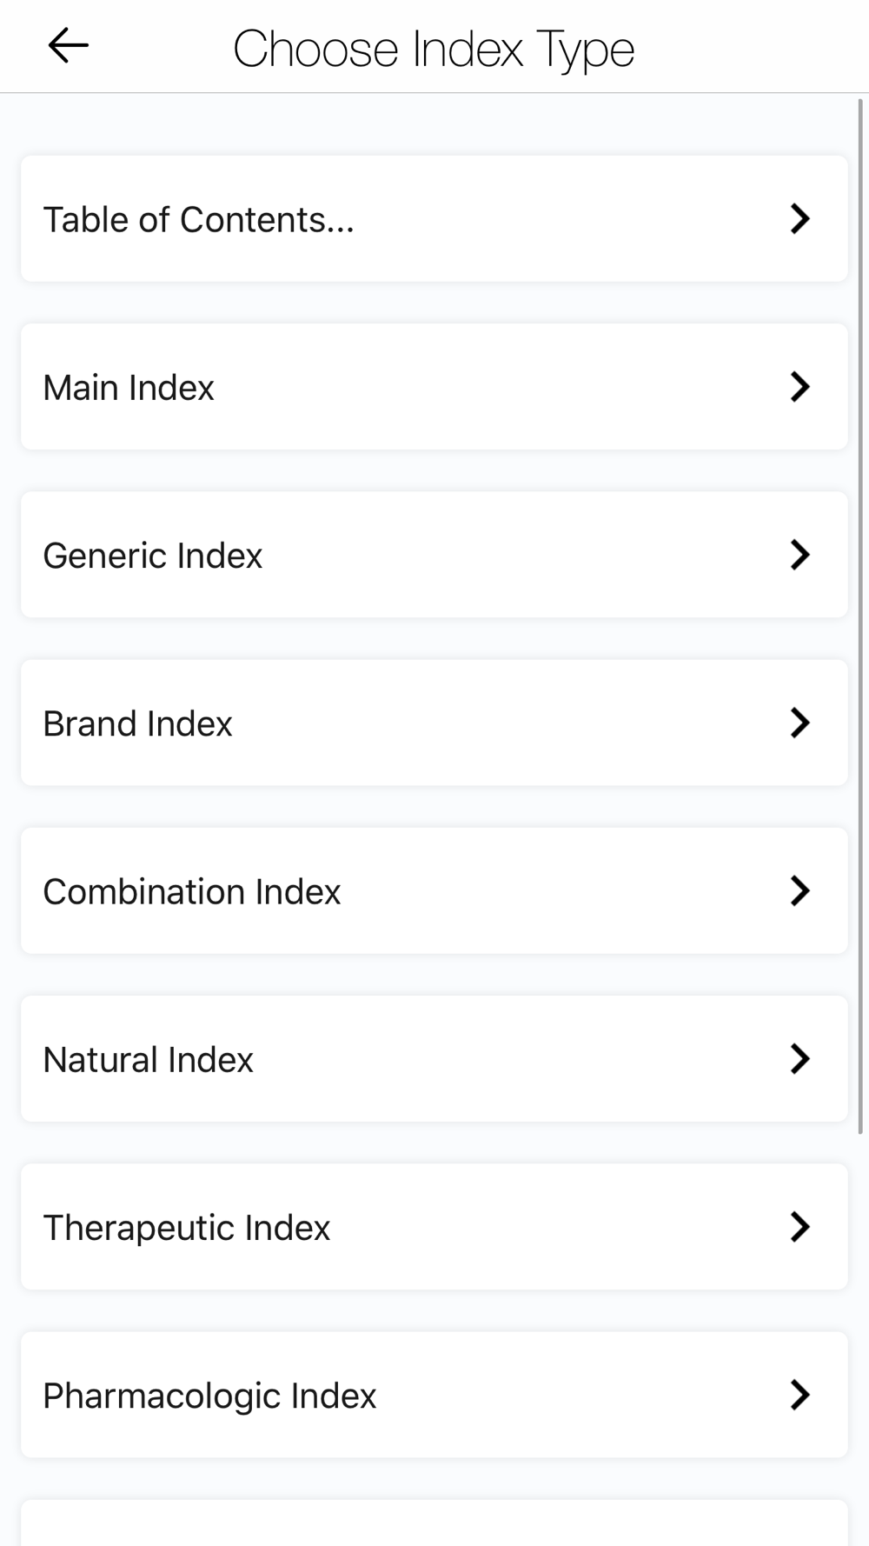The image size is (869, 1546).
Task: Open Table of Contents entry
Action: coord(434,218)
